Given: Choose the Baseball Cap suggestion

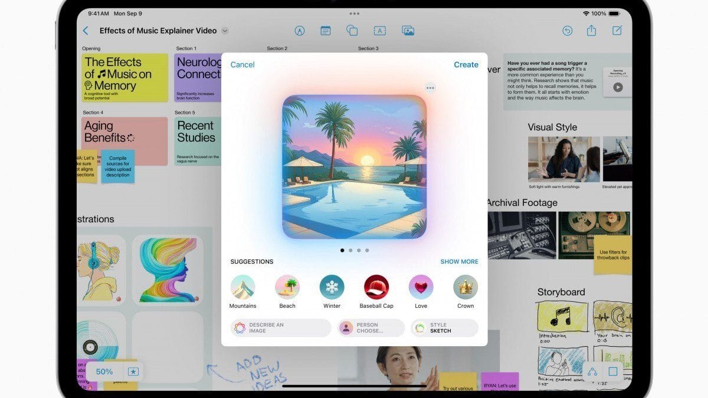Looking at the screenshot, I should [376, 287].
